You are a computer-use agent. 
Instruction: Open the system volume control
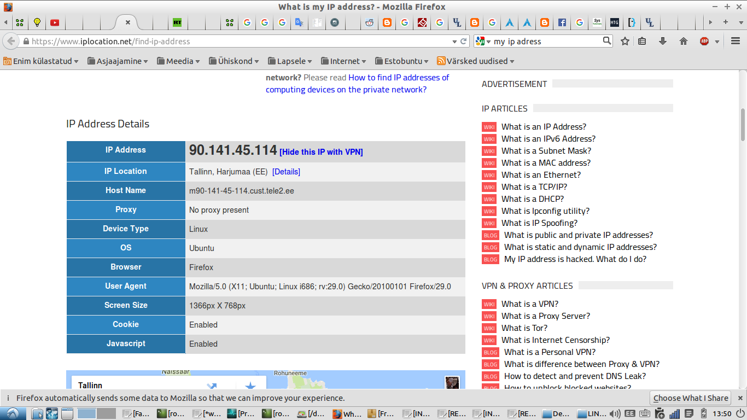tap(615, 414)
